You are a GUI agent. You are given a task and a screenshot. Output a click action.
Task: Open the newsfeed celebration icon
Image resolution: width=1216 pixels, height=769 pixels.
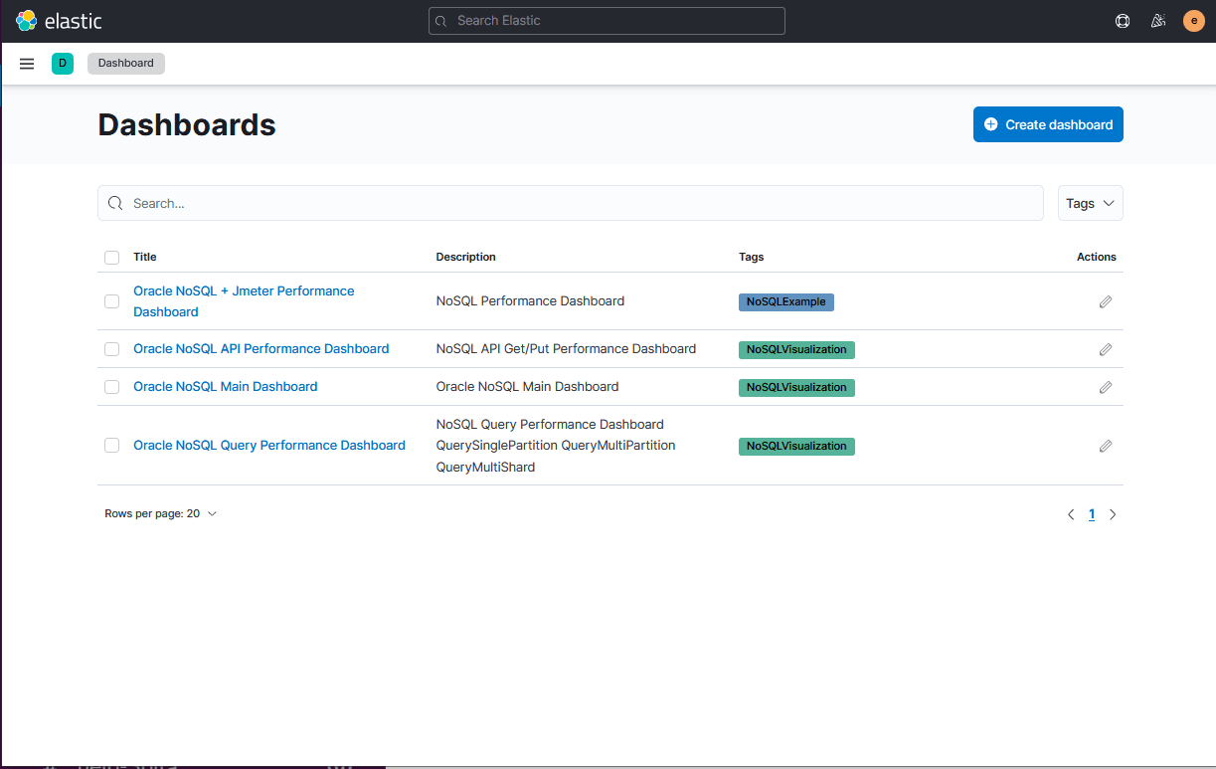[x=1157, y=21]
